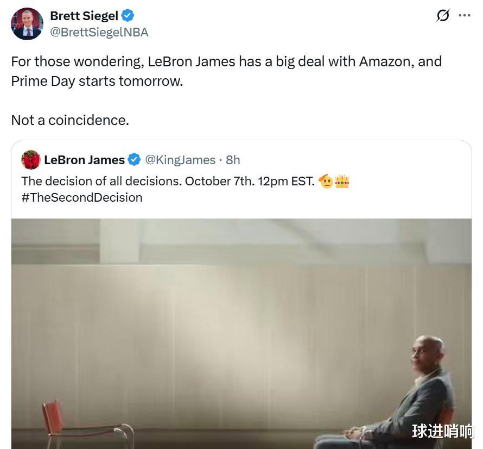The height and width of the screenshot is (449, 483).
Task: Click Brett Siegel's blue verified badge
Action: (x=128, y=16)
